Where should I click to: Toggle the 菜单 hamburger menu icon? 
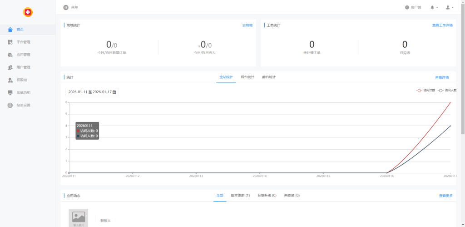coord(66,7)
